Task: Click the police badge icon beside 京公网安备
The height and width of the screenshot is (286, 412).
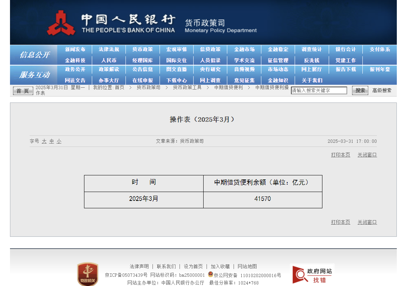Action: pyautogui.click(x=211, y=275)
